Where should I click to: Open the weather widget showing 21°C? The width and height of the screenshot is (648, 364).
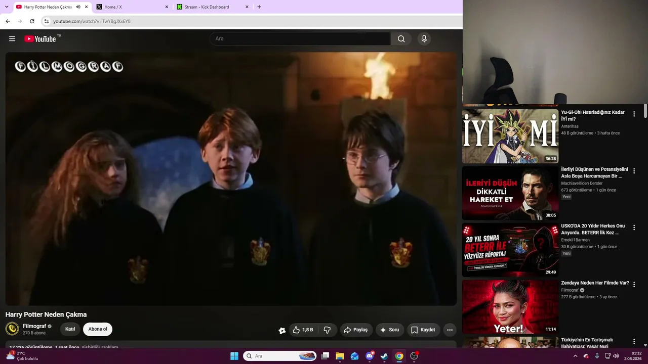pyautogui.click(x=22, y=356)
